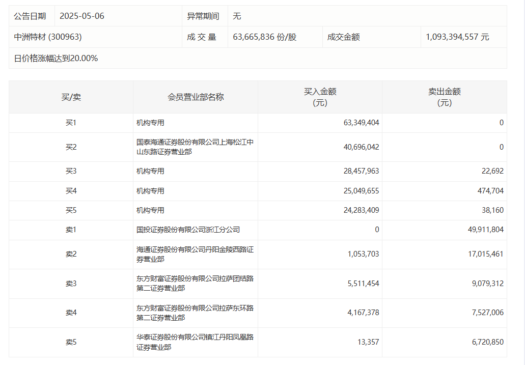
Task: Click the stock name 中洲特材 (300963)
Action: 48,37
